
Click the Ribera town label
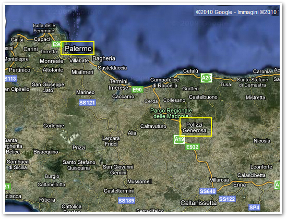47,200
